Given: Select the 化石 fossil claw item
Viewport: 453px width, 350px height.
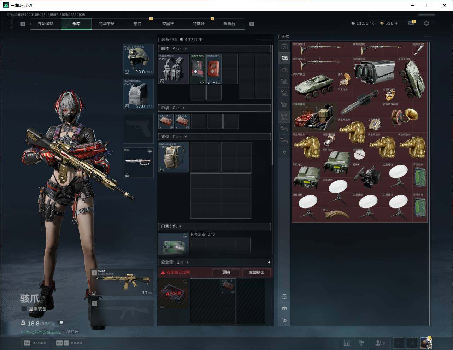Looking at the screenshot, I should coord(337,215).
